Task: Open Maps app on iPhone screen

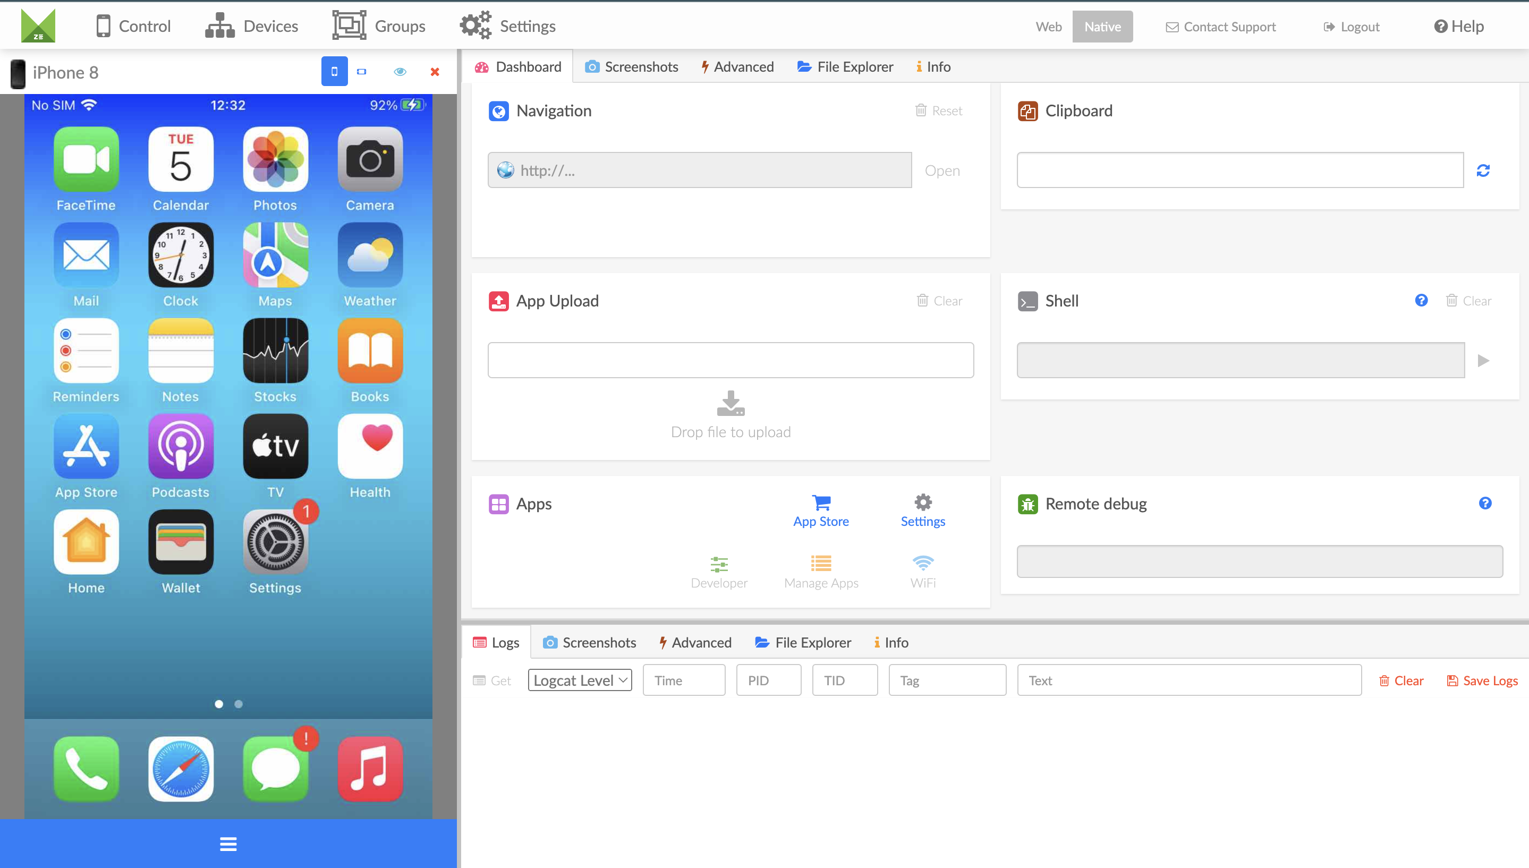Action: point(275,255)
